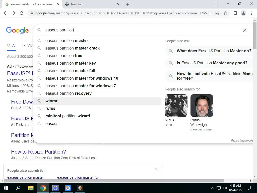Reload the current page
The height and width of the screenshot is (193, 257).
[x=22, y=13]
